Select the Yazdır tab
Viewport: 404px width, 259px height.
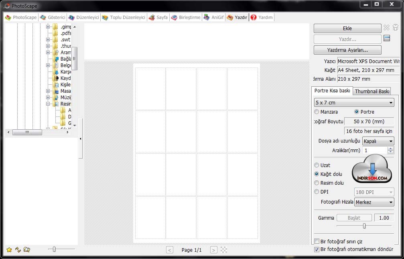coord(237,18)
